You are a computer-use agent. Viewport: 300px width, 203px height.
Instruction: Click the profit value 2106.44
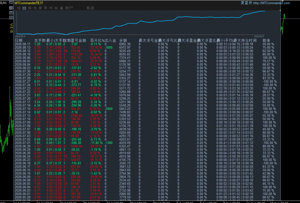[x=76, y=116]
